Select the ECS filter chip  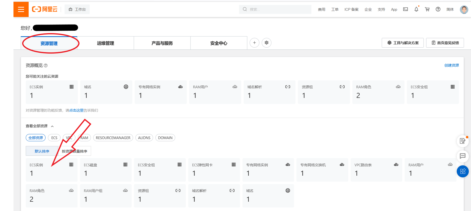pos(54,138)
